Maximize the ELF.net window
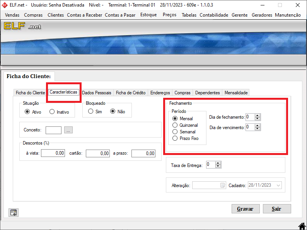307x230 pixels. (280, 5)
